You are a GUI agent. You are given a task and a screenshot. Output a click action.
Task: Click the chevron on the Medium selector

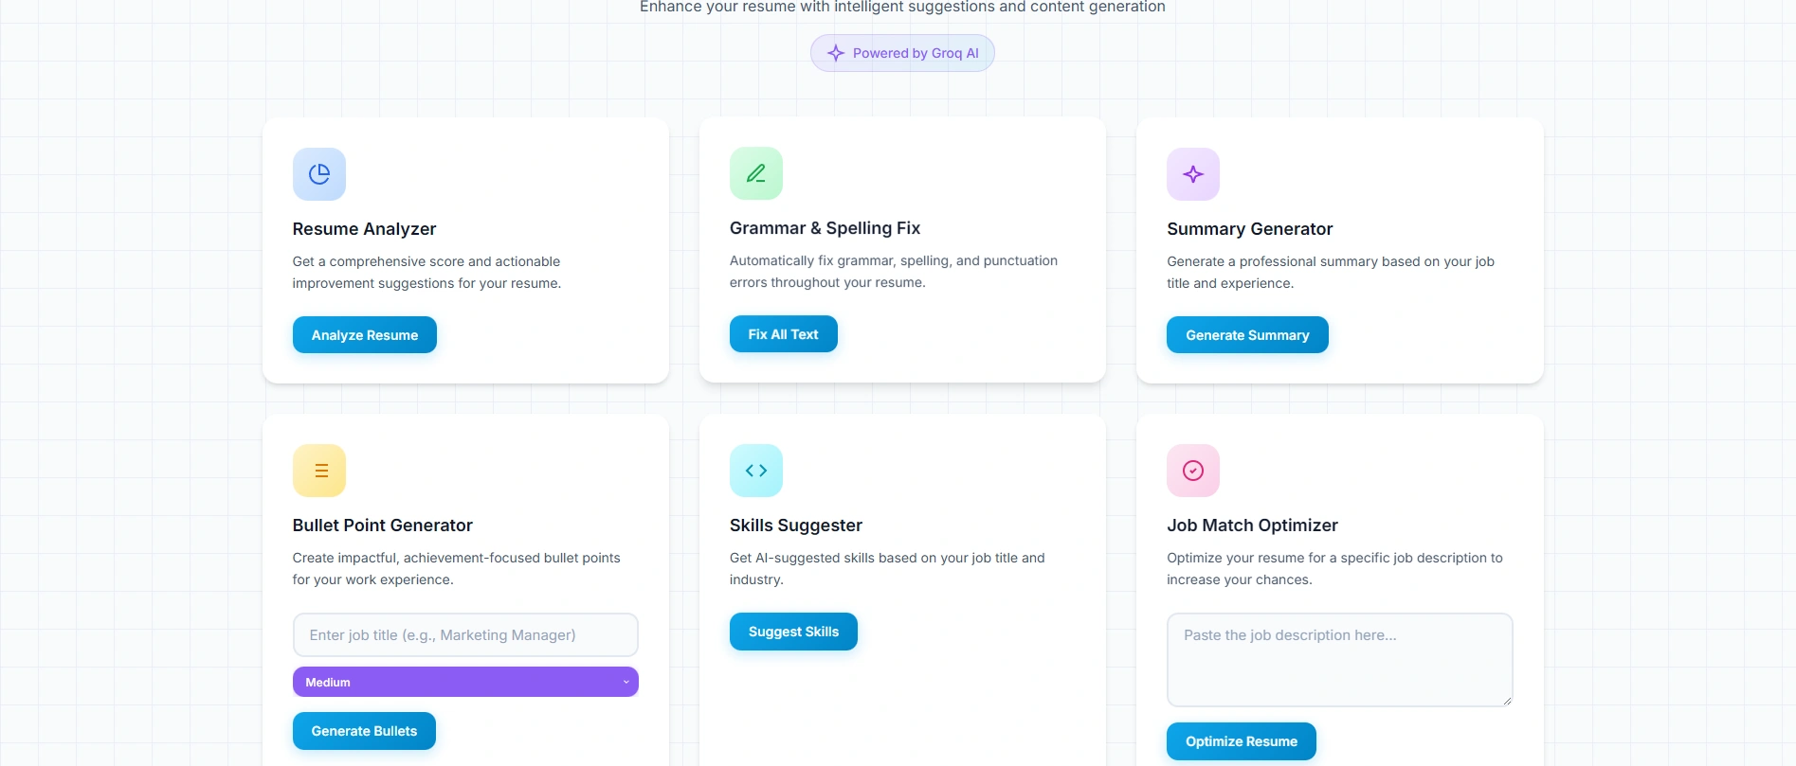pos(626,681)
